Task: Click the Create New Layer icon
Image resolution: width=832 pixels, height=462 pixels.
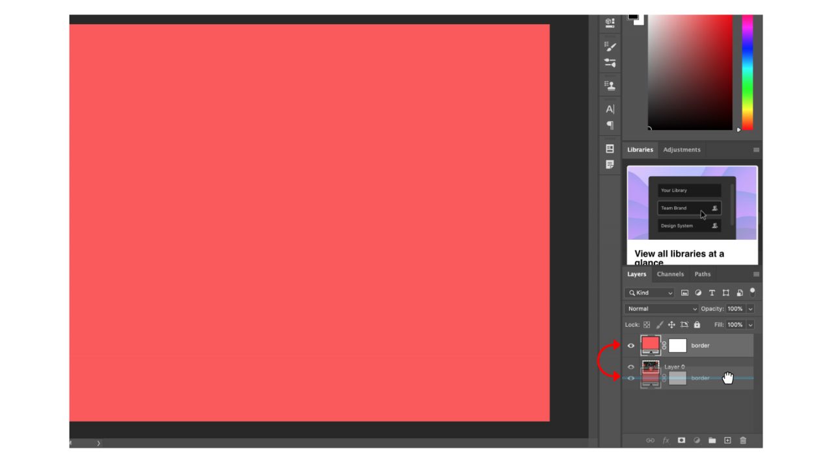Action: coord(727,440)
